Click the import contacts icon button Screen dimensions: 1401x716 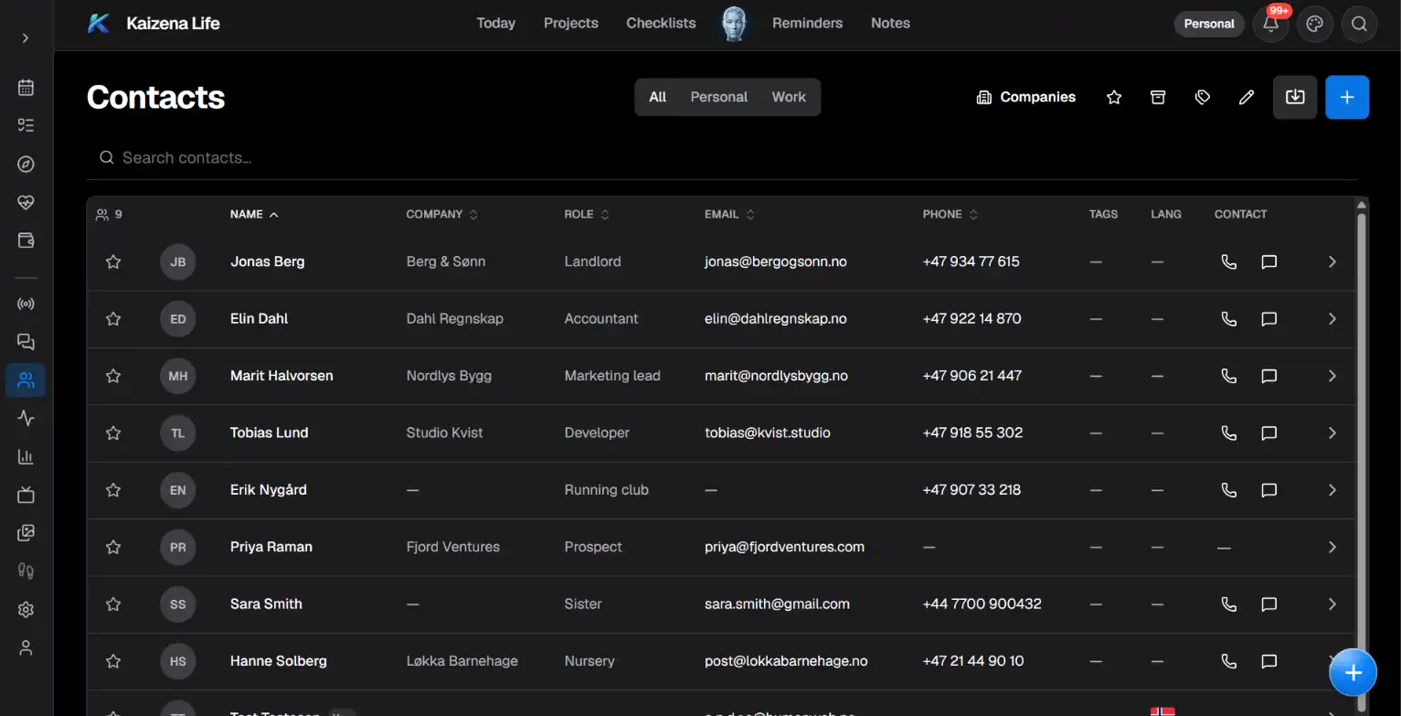tap(1295, 97)
